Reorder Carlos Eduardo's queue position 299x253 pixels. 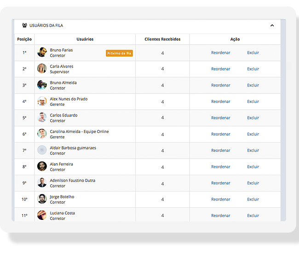220,118
